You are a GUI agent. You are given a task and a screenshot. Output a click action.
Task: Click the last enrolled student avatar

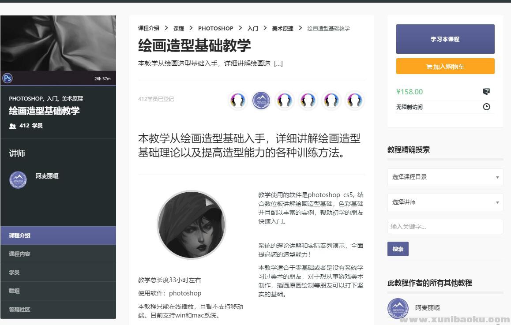click(x=354, y=101)
